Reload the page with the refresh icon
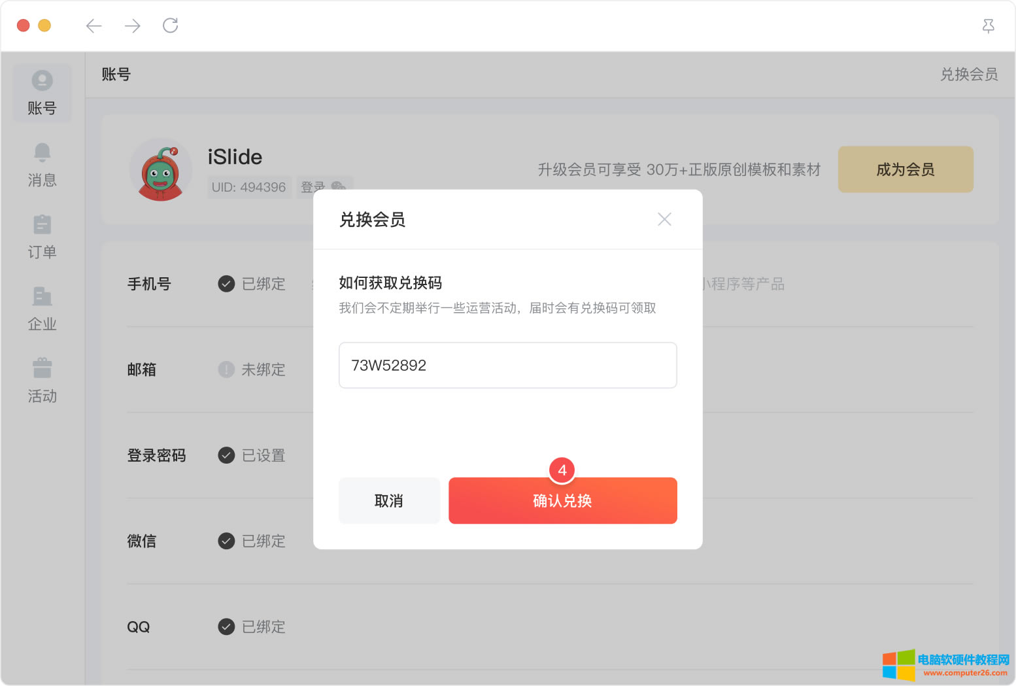1016x686 pixels. click(171, 26)
